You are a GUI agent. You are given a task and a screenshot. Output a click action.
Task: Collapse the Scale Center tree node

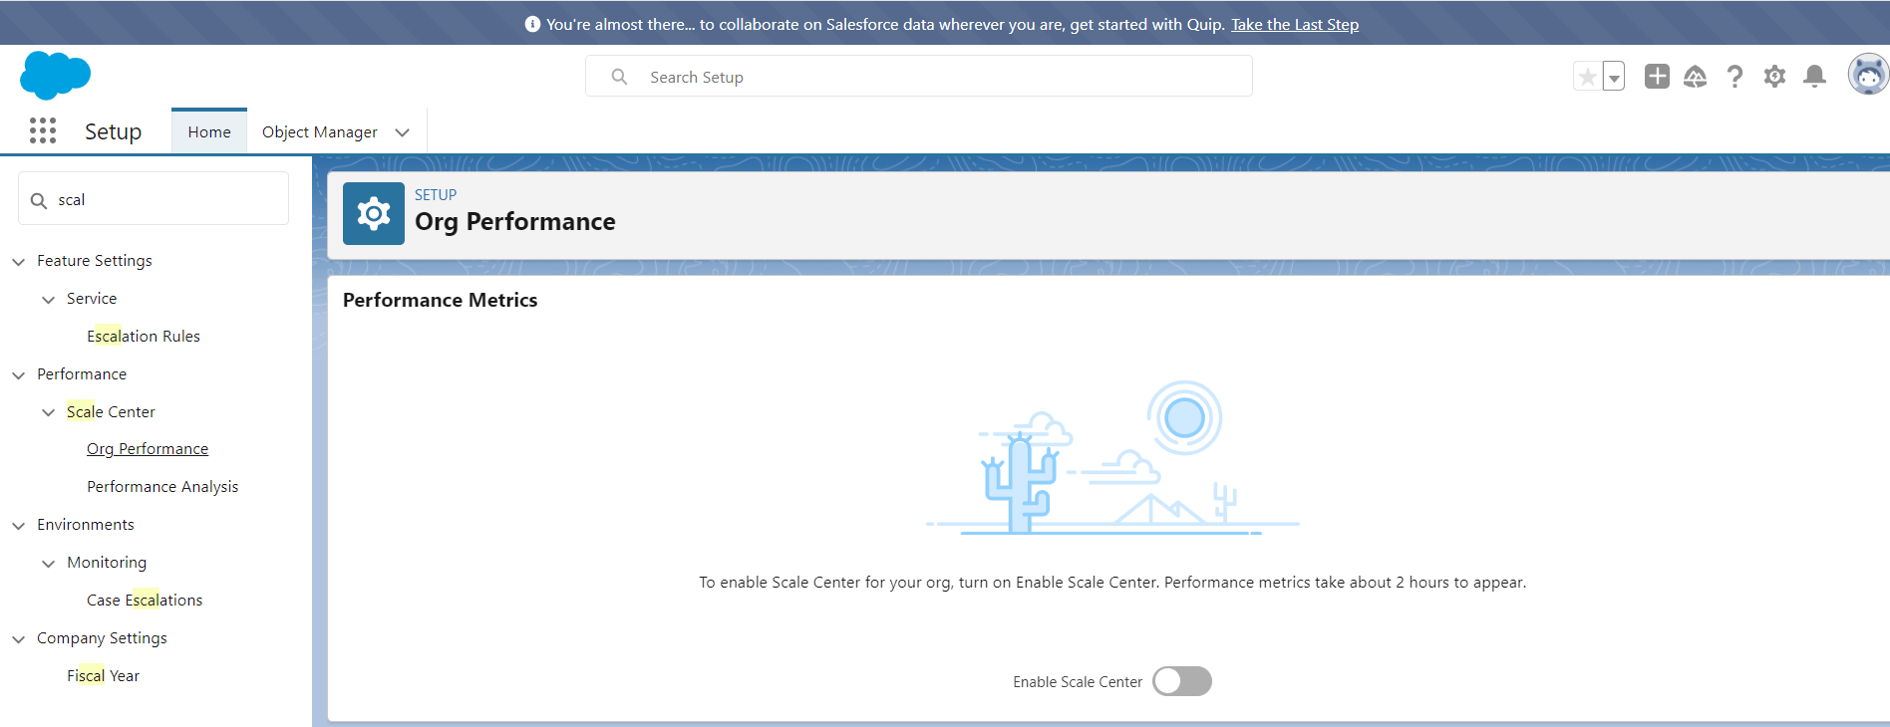click(x=49, y=412)
